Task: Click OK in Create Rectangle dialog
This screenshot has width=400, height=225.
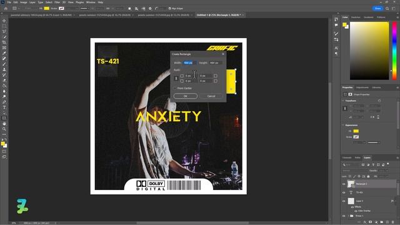Action: pos(186,96)
